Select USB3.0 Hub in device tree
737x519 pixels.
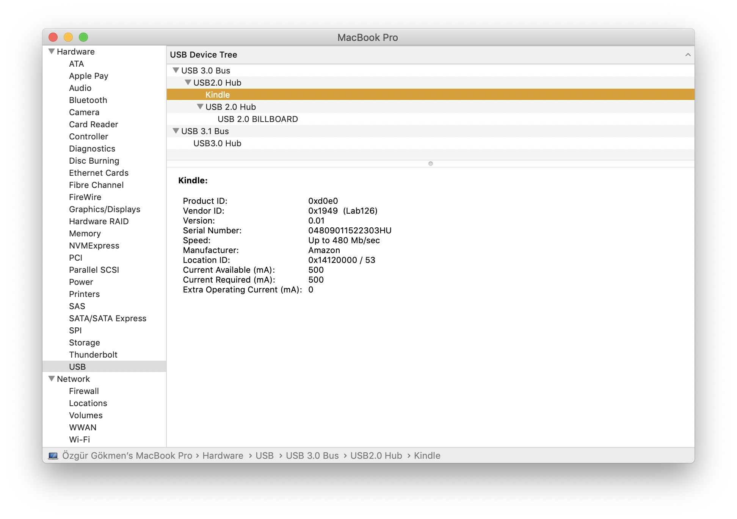point(217,143)
